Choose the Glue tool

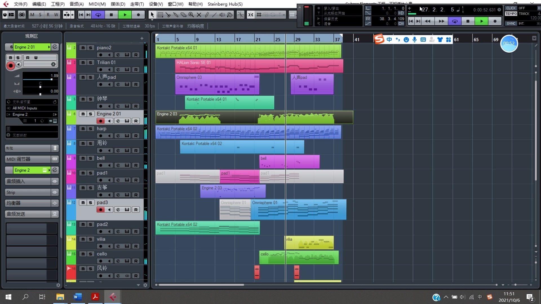(176, 15)
